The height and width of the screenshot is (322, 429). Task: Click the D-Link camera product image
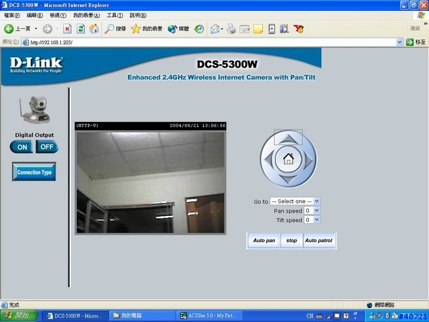35,110
